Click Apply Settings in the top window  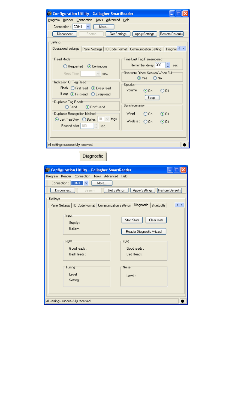click(144, 34)
